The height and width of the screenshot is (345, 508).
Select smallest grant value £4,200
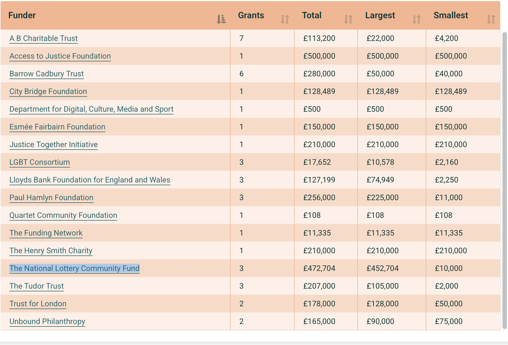(447, 38)
